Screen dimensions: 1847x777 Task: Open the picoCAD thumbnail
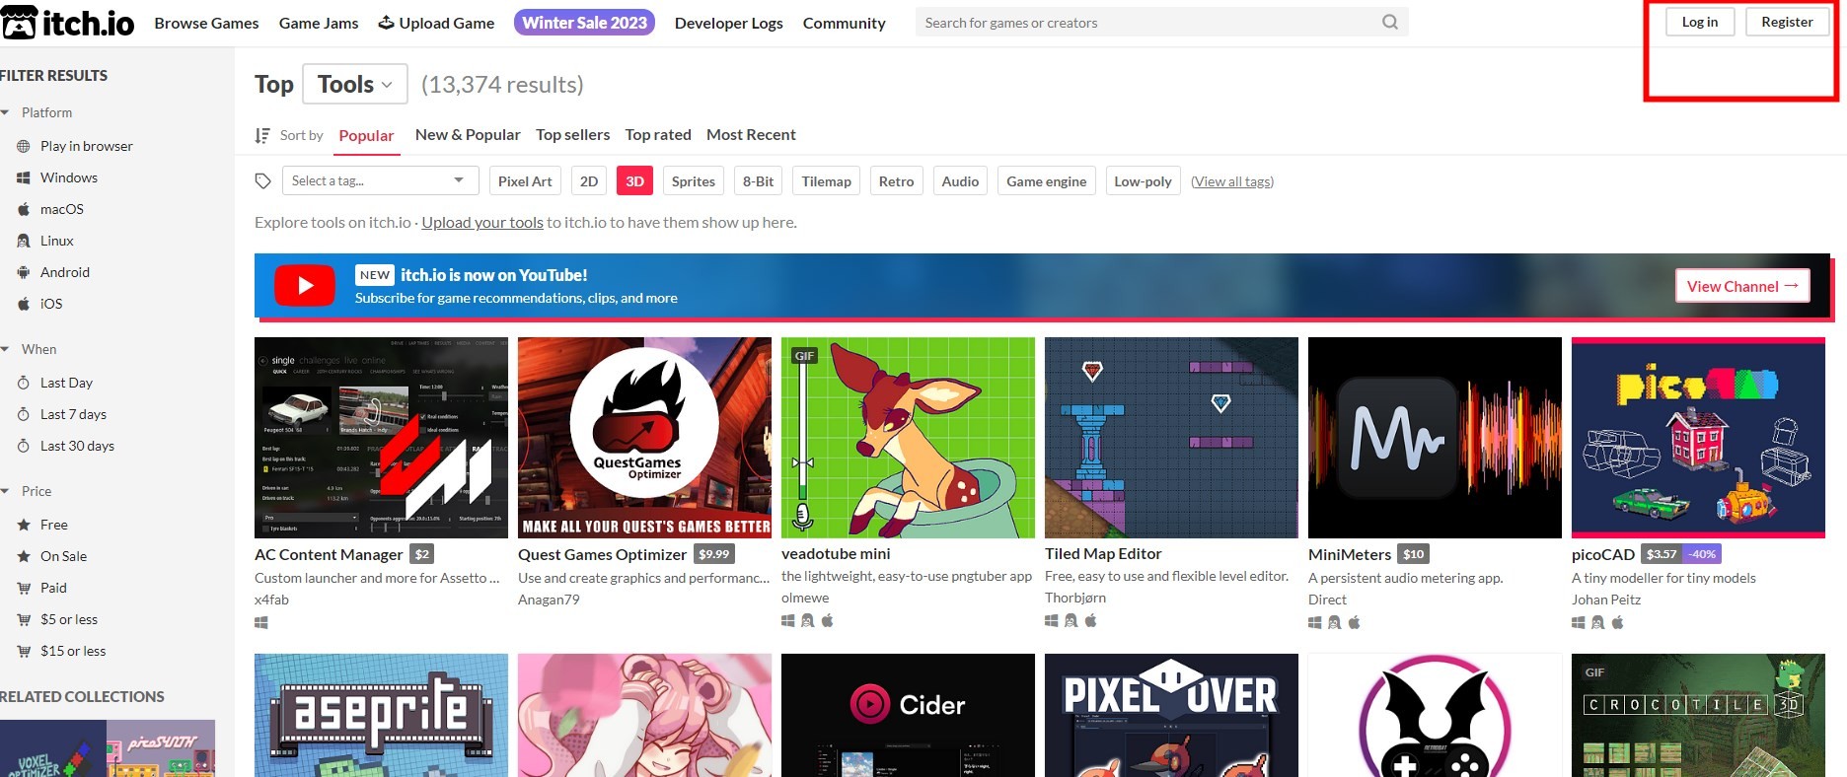(x=1697, y=438)
